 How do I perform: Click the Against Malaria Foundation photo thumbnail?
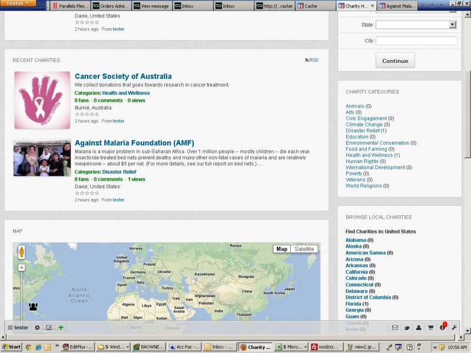42,158
